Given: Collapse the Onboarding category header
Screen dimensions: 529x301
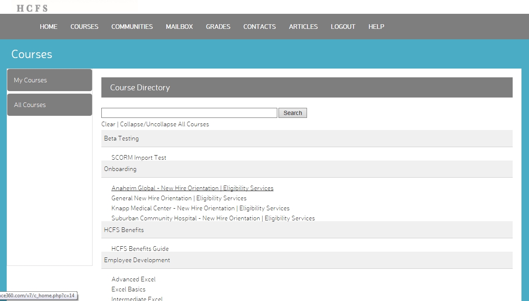Looking at the screenshot, I should 120,169.
